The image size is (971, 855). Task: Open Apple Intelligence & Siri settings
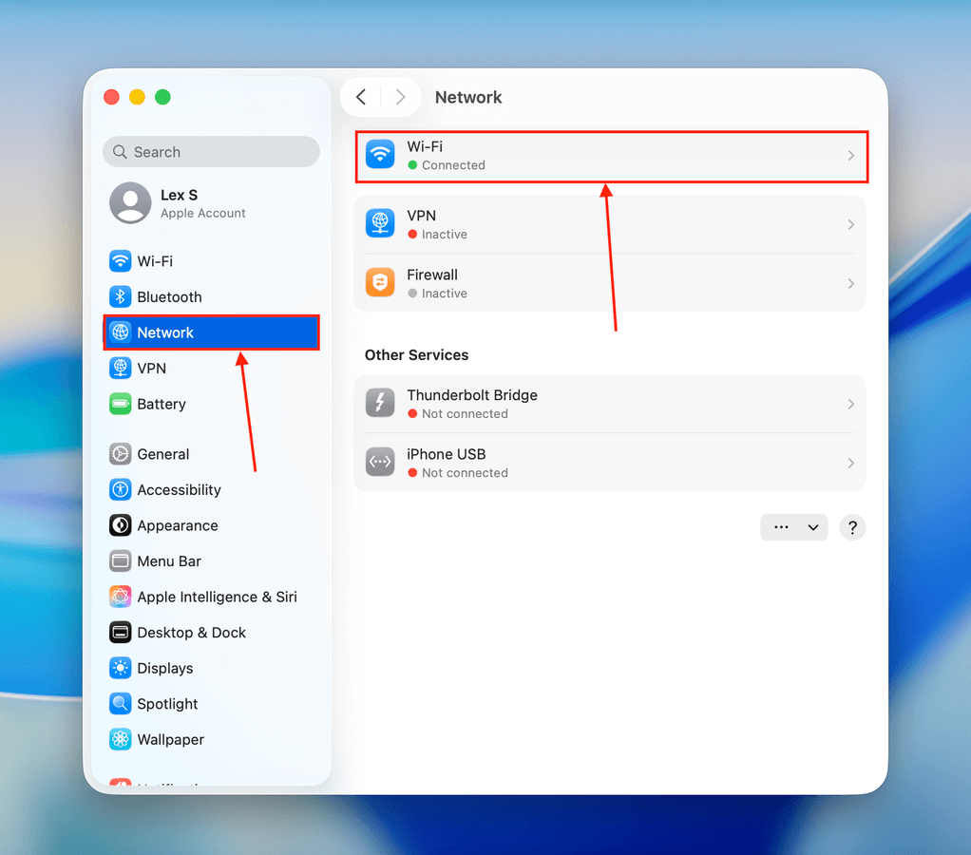(217, 597)
